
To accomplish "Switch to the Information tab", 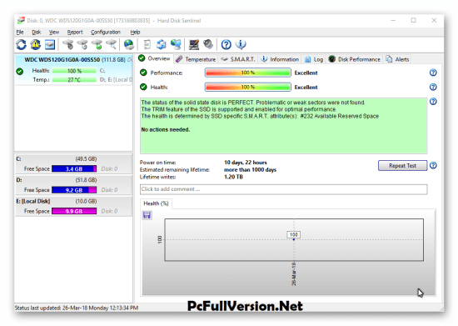I will 280,59.
